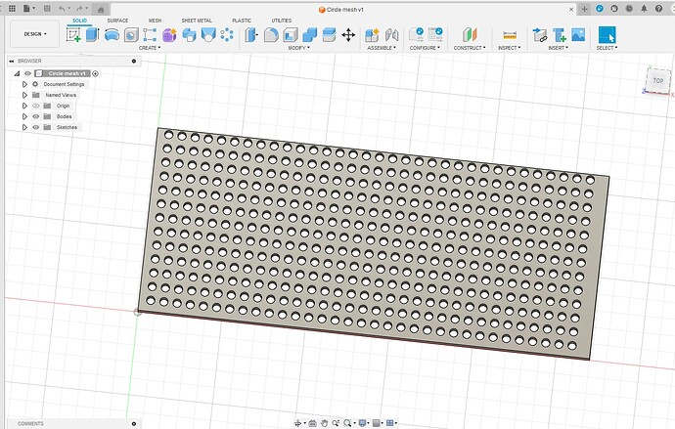Click the TOP face of the ViewCube

[658, 80]
